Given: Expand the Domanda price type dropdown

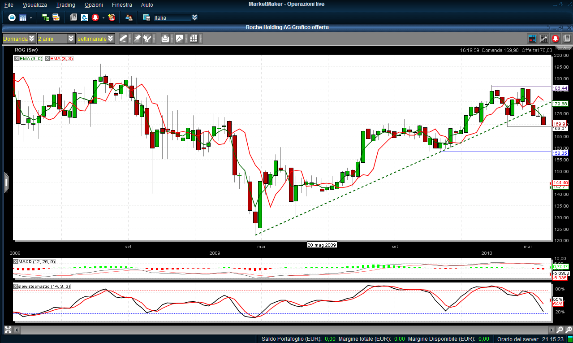Looking at the screenshot, I should (x=31, y=39).
